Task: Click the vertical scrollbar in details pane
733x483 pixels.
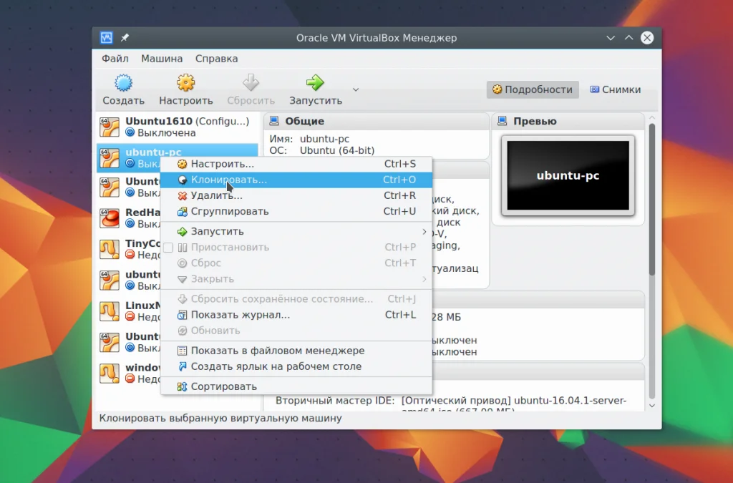Action: 651,200
